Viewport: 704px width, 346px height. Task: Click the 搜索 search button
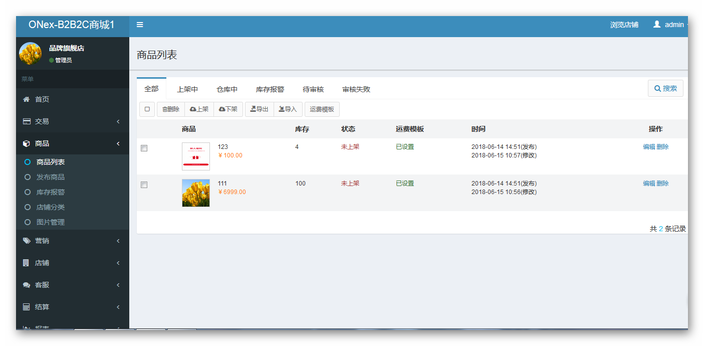(665, 88)
